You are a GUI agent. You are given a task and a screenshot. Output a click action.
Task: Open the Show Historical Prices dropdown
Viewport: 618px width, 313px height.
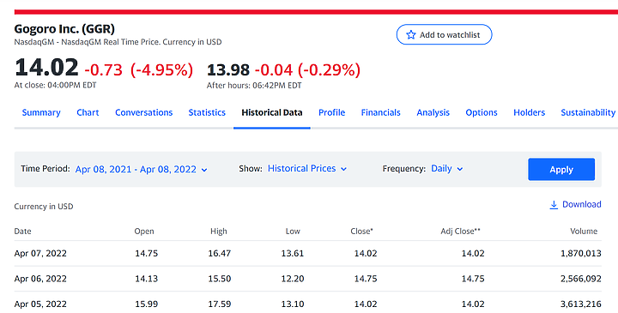tap(307, 169)
